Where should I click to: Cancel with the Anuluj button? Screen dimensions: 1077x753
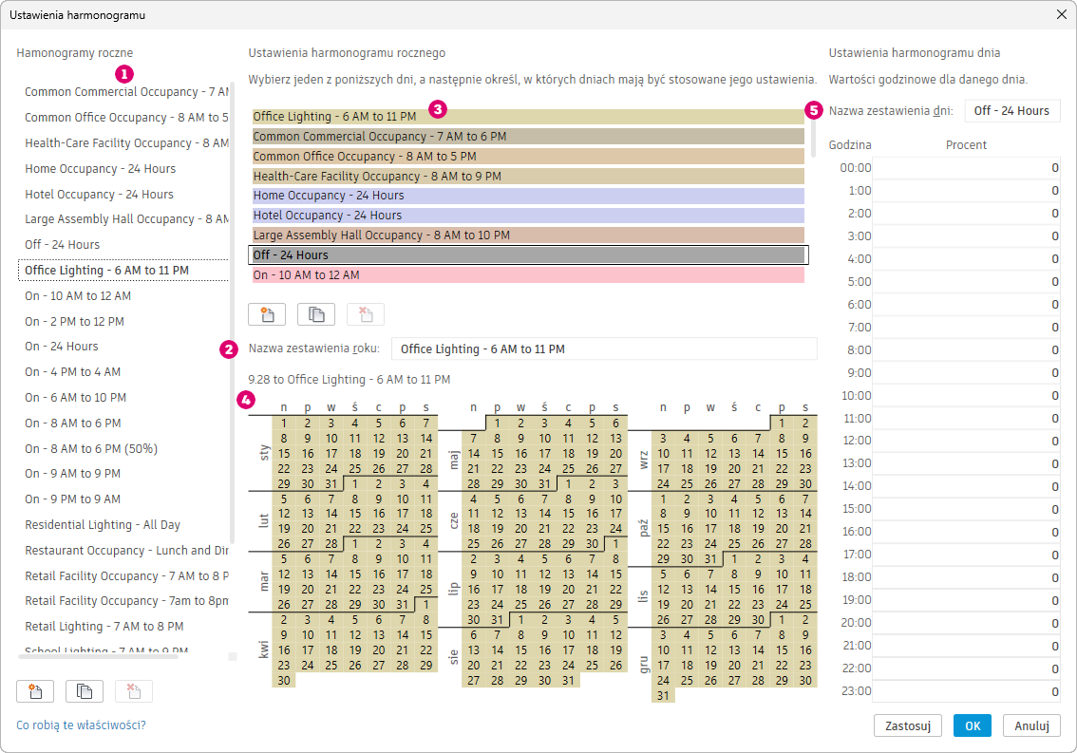click(1031, 725)
